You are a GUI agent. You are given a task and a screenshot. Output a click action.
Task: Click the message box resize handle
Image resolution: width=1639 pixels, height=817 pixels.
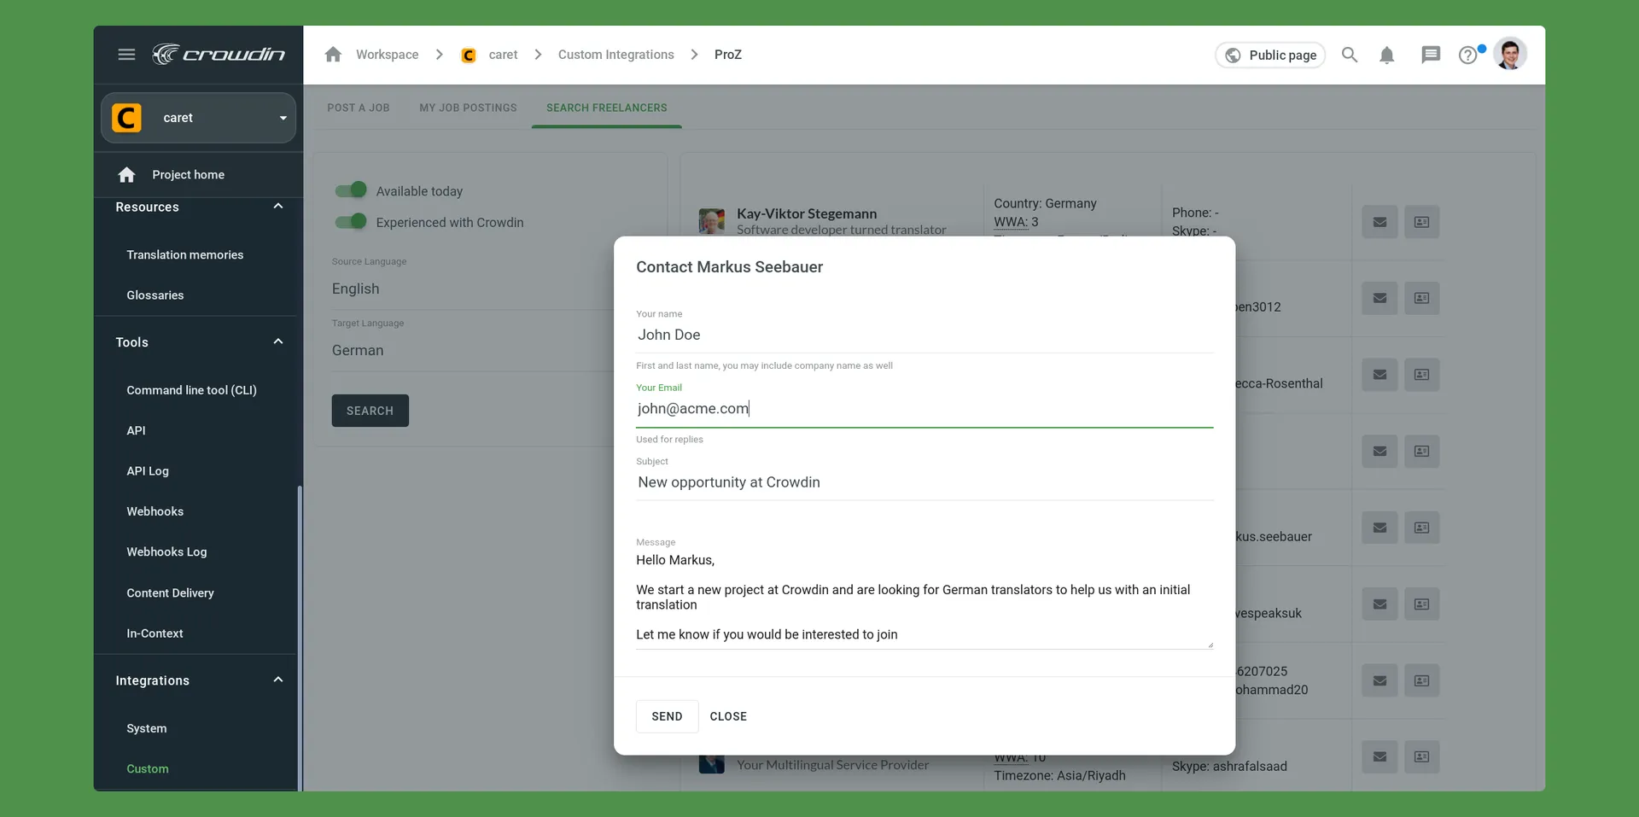coord(1210,645)
